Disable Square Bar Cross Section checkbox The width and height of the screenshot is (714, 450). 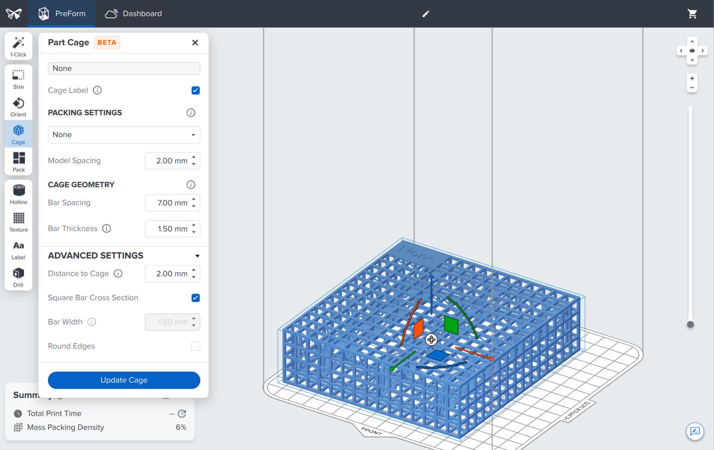click(x=195, y=298)
